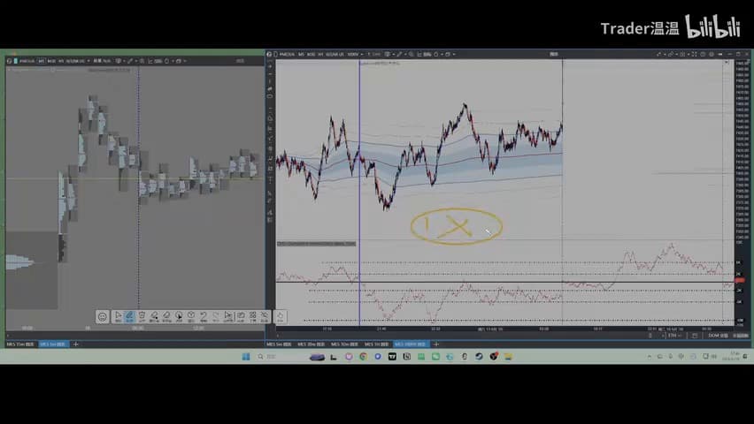Image resolution: width=754 pixels, height=424 pixels.
Task: Click the zoom-out minus icon on right chart sidebar
Action: point(270,74)
